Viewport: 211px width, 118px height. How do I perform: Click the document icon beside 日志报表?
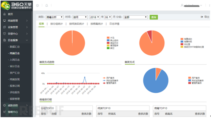tap(5, 40)
